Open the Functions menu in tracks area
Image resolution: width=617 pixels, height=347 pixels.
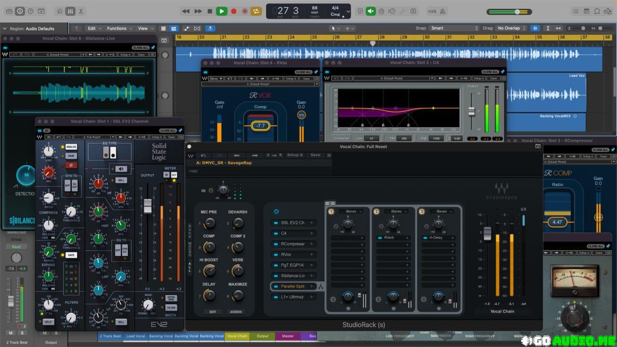pyautogui.click(x=120, y=28)
